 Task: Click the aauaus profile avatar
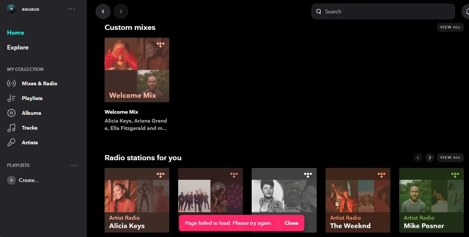(x=11, y=8)
